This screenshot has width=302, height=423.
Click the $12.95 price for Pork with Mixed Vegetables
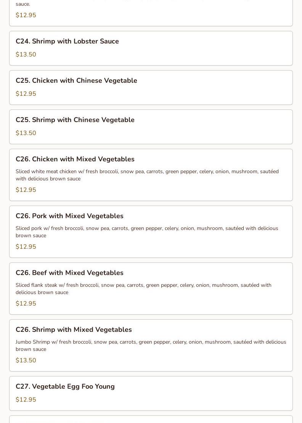26,247
